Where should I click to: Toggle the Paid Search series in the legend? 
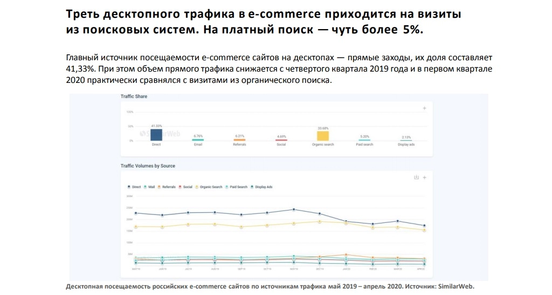pyautogui.click(x=237, y=187)
